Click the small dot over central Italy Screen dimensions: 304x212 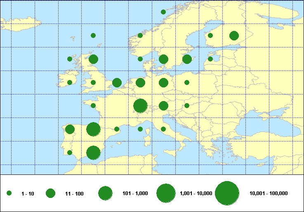pyautogui.click(x=163, y=129)
